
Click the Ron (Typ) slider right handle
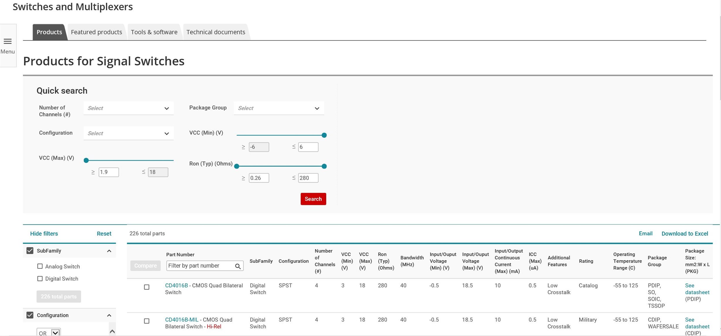click(324, 166)
